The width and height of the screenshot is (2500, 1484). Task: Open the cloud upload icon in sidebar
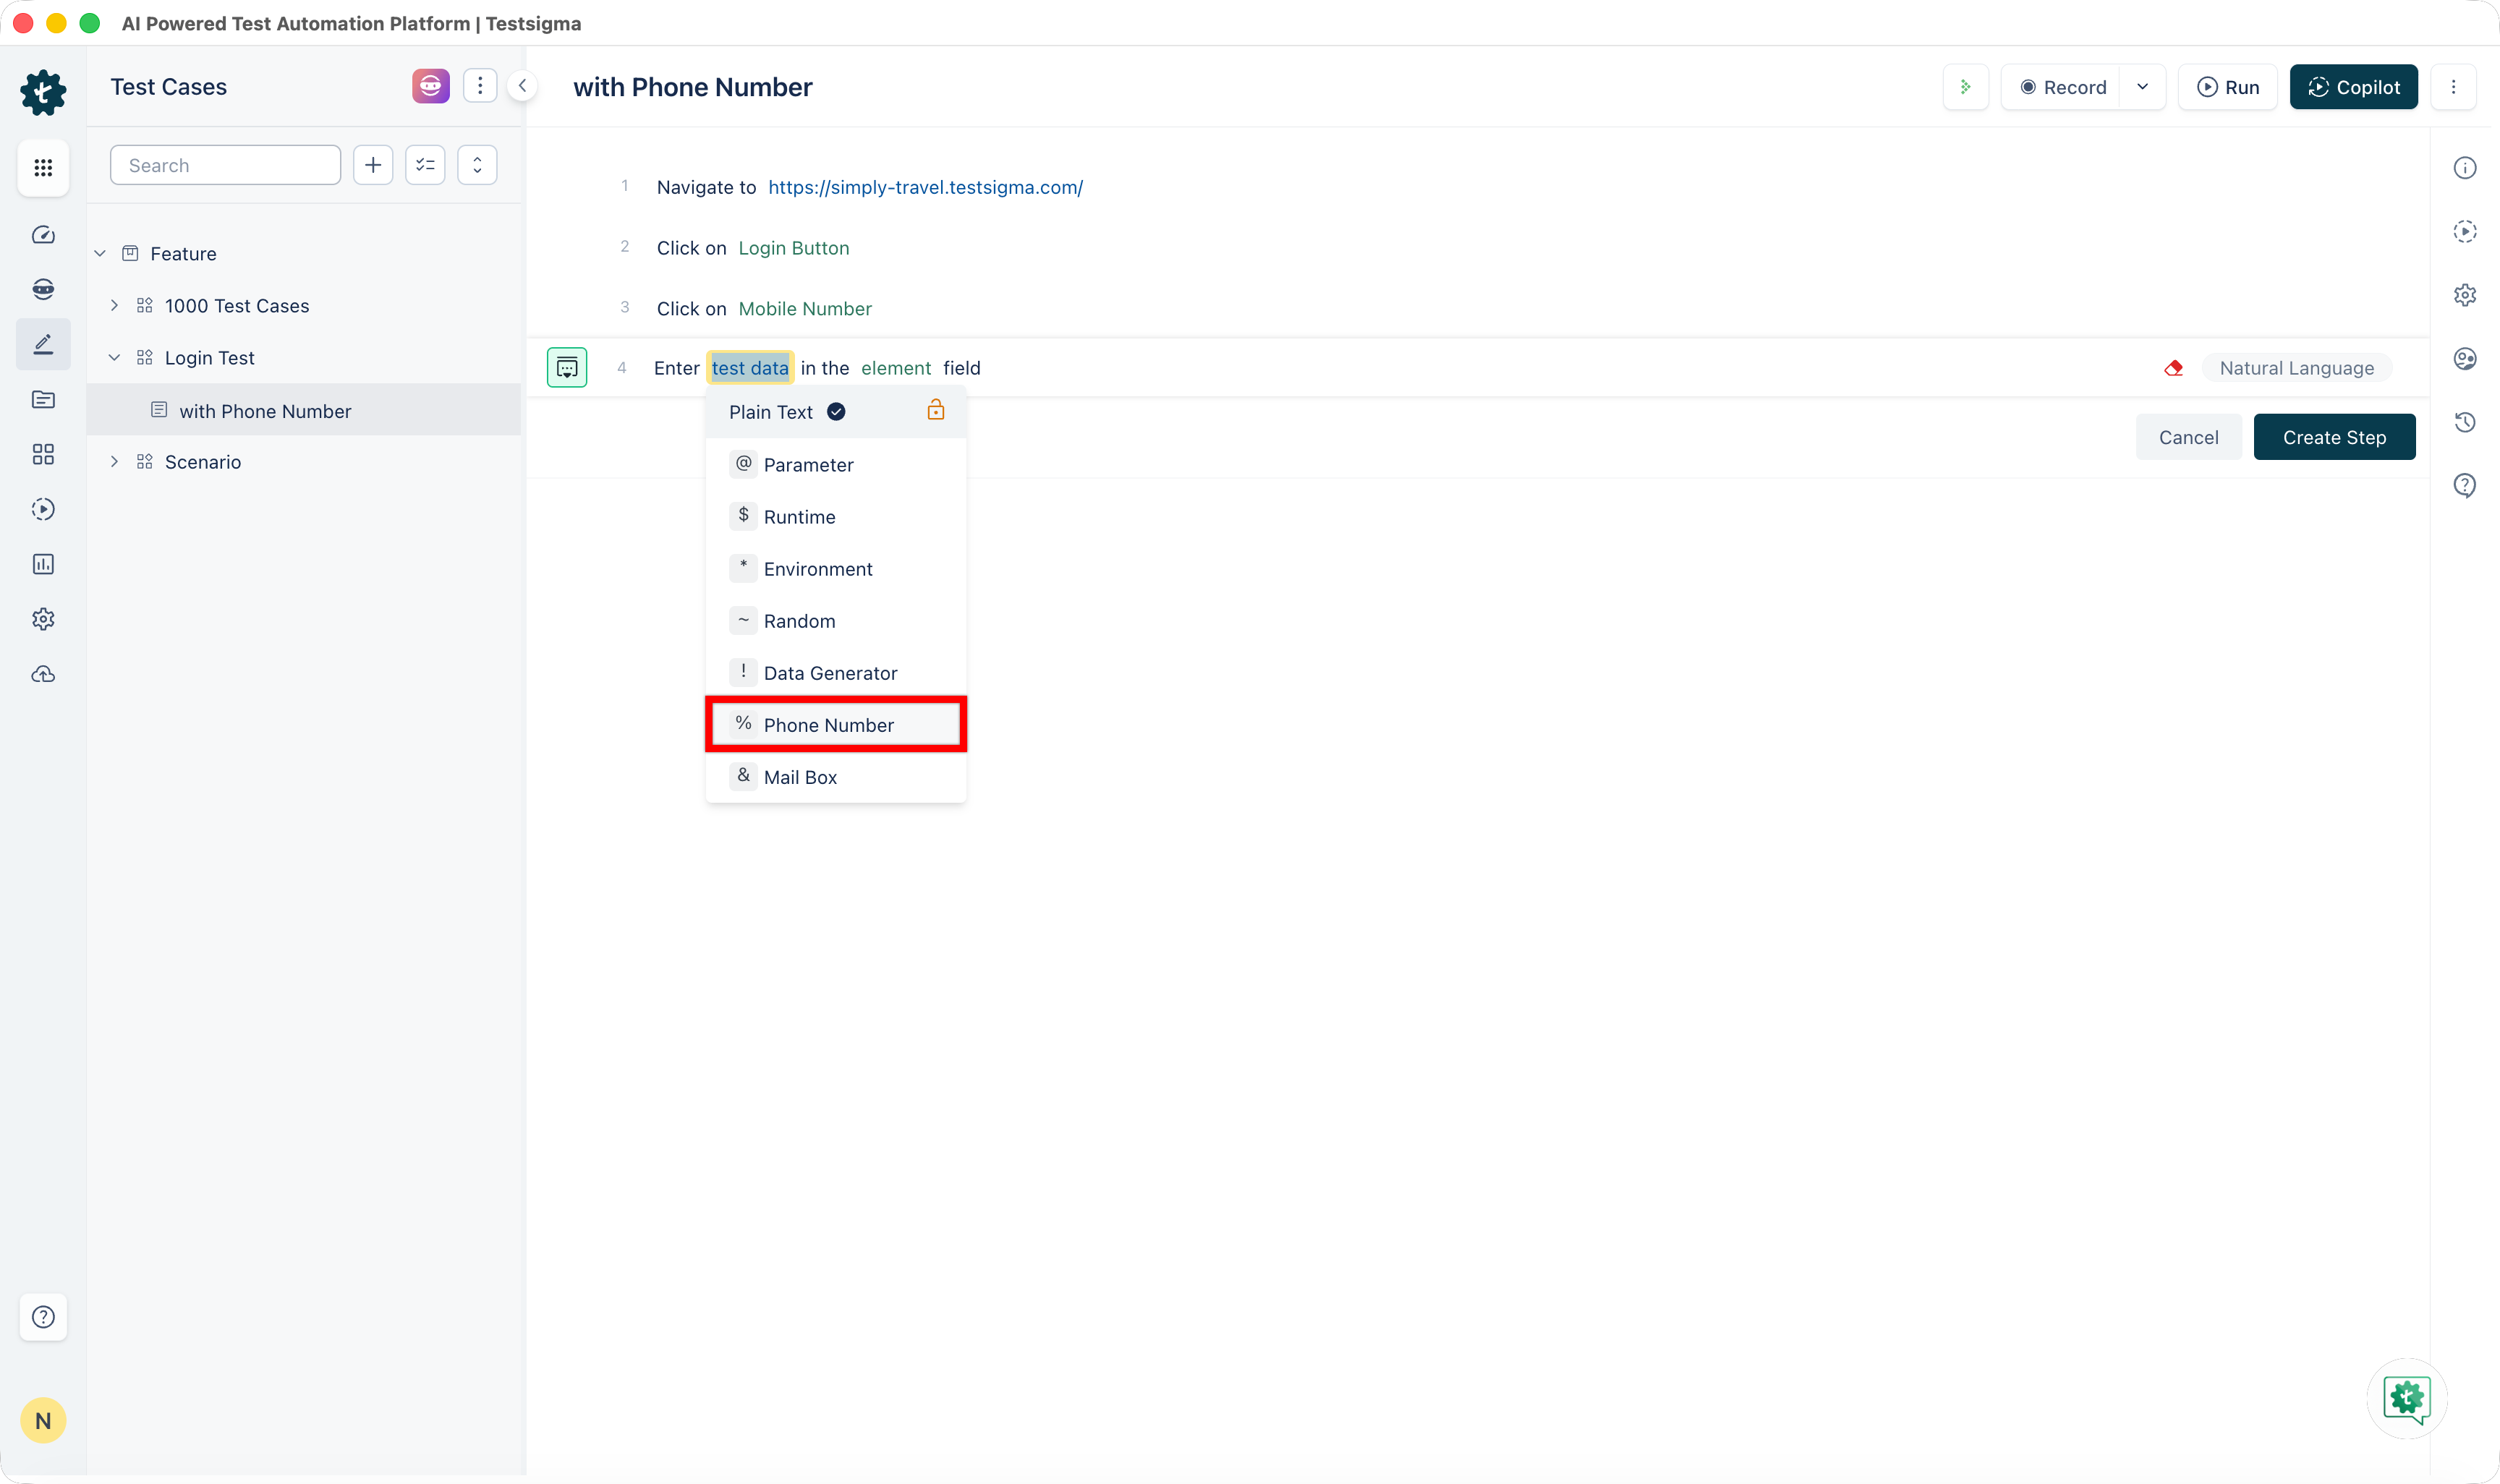(43, 675)
